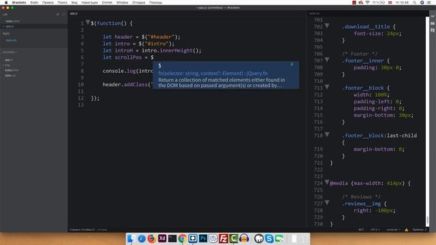Click the third icon in right toolbar
This screenshot has height=245, width=436.
coord(433,30)
